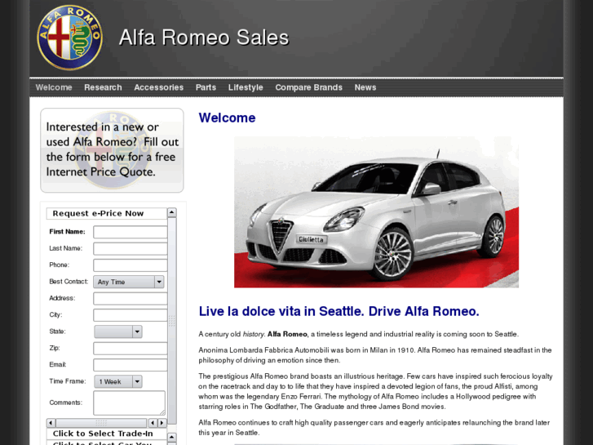The height and width of the screenshot is (445, 593).
Task: Expand Click to Select Trade-In section
Action: pyautogui.click(x=106, y=434)
